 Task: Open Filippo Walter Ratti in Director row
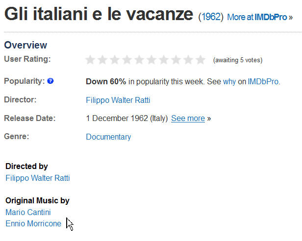coord(118,100)
